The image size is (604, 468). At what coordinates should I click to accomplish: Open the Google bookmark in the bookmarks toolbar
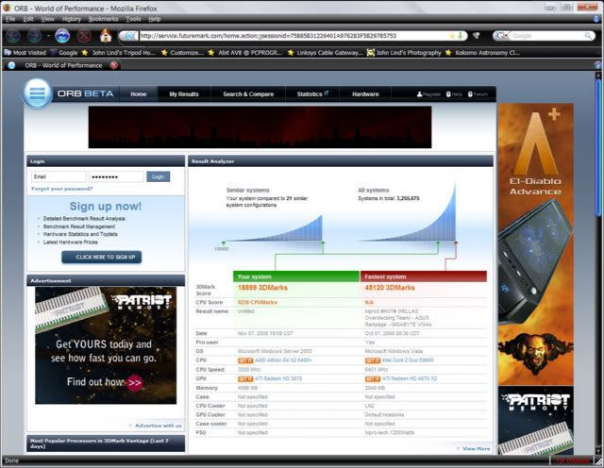(x=64, y=53)
